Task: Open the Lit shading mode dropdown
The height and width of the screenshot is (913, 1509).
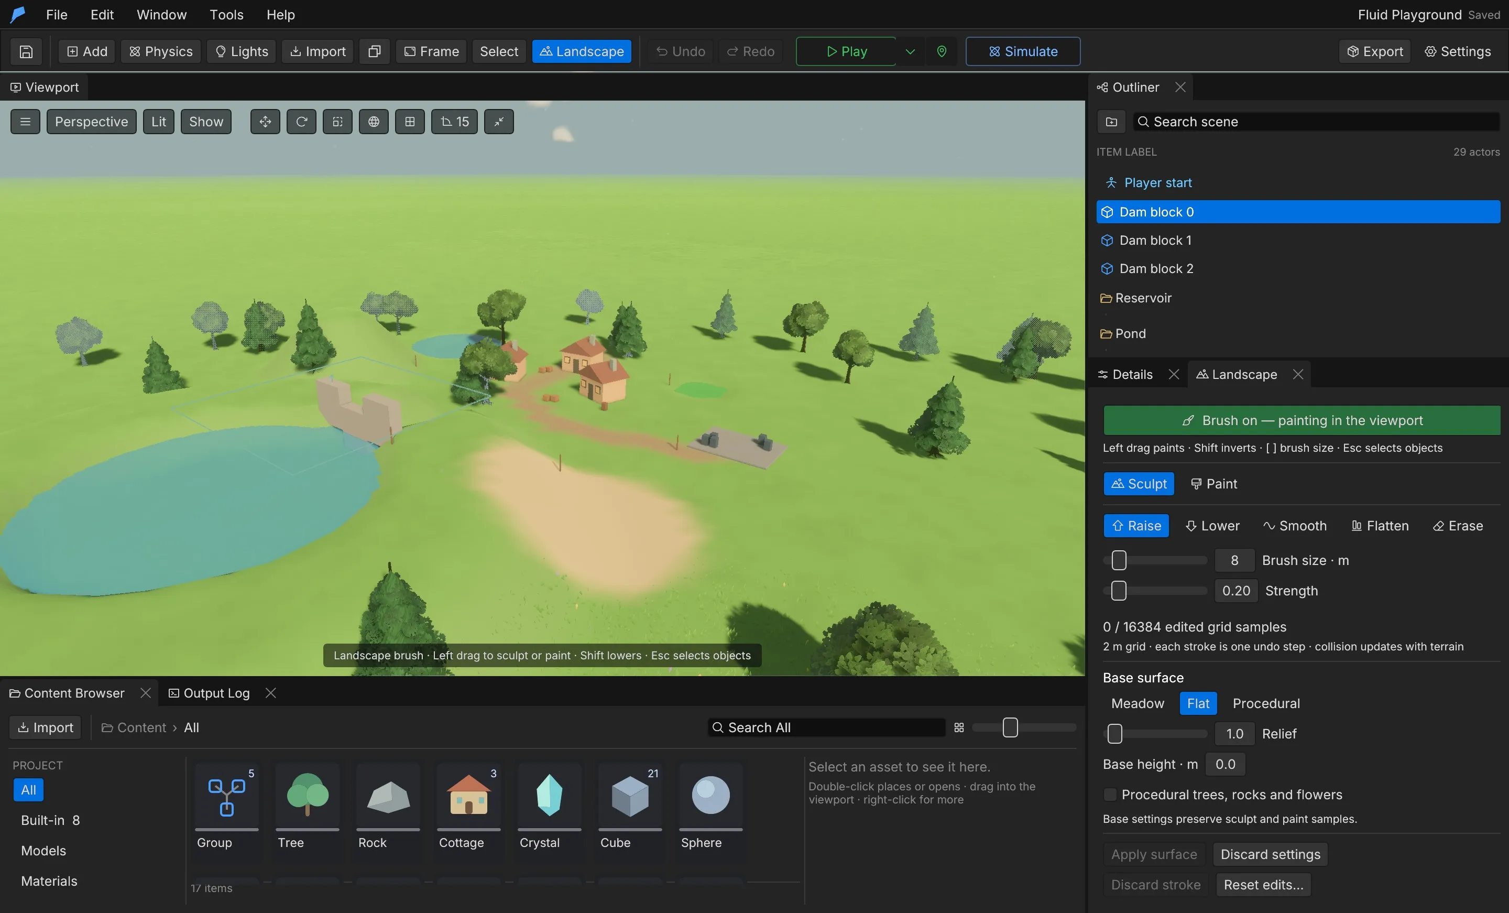Action: (x=159, y=121)
